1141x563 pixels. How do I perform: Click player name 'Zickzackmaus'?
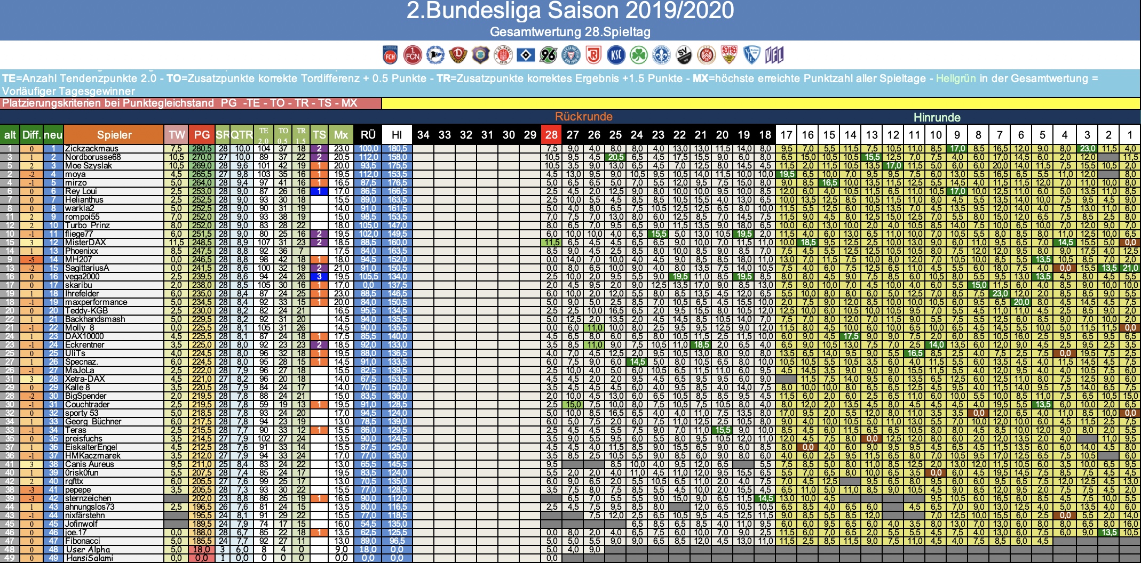[x=91, y=149]
